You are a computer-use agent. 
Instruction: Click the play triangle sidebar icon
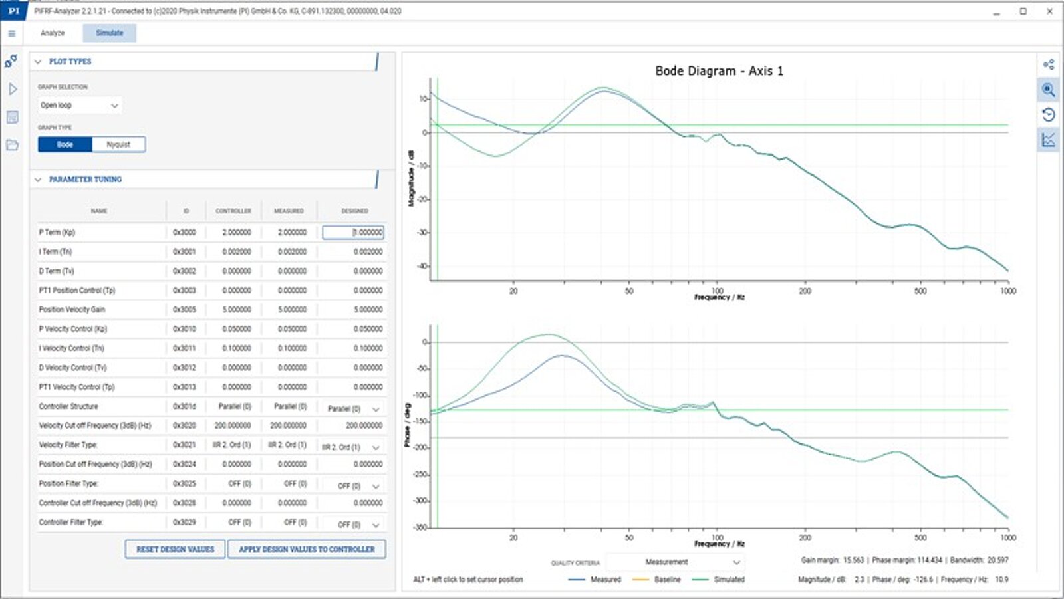(12, 89)
